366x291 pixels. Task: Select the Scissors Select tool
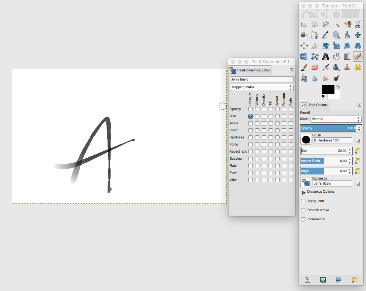[358, 24]
